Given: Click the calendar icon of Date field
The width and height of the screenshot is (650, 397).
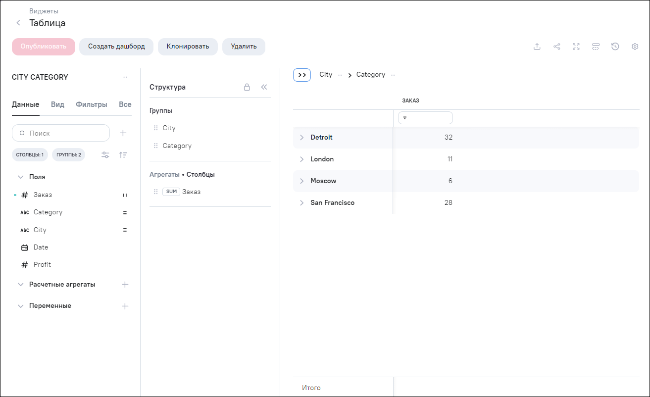Looking at the screenshot, I should tap(25, 247).
